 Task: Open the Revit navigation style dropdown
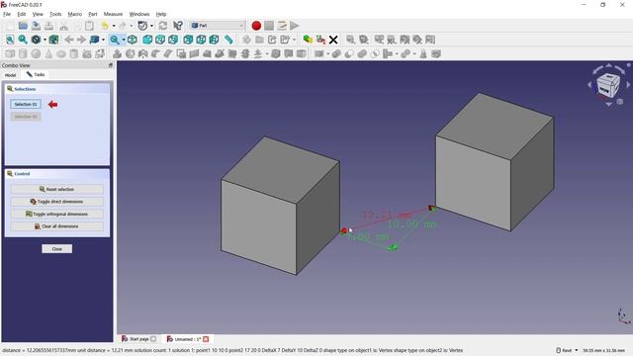(x=567, y=350)
